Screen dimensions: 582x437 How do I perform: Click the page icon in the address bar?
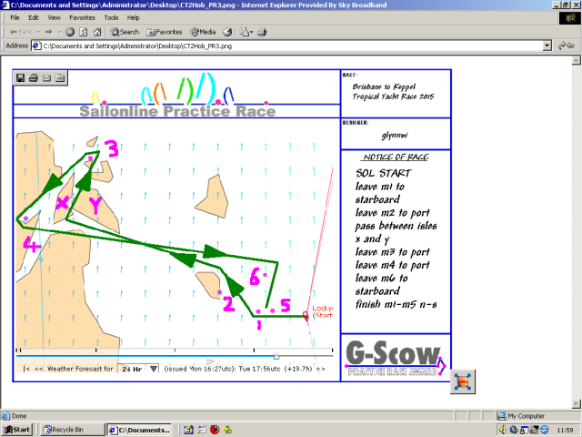tap(36, 46)
